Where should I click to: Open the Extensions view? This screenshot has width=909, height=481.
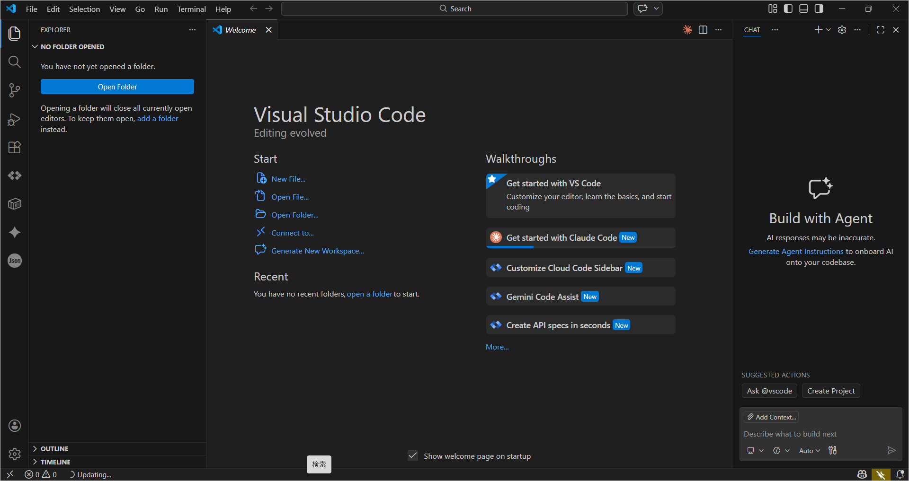(15, 147)
